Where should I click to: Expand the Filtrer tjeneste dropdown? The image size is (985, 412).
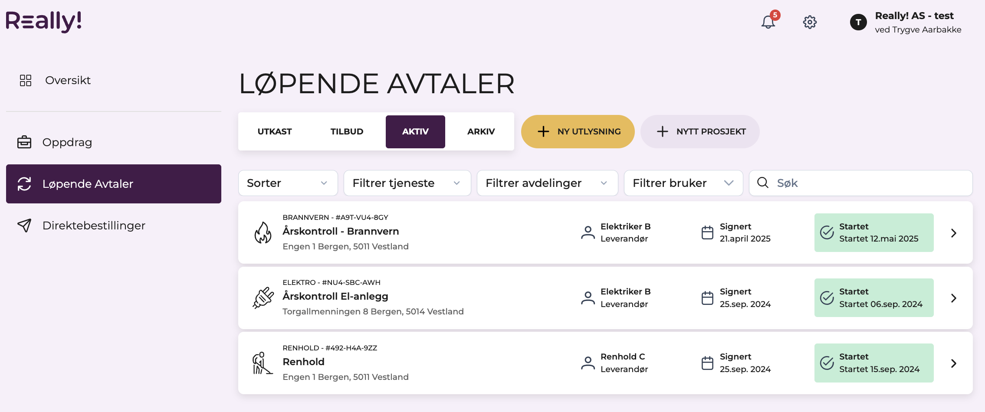(407, 183)
